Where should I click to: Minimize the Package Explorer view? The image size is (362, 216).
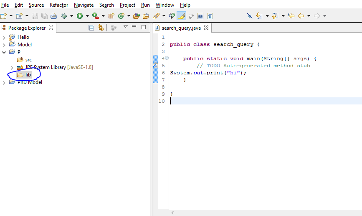coord(134,26)
